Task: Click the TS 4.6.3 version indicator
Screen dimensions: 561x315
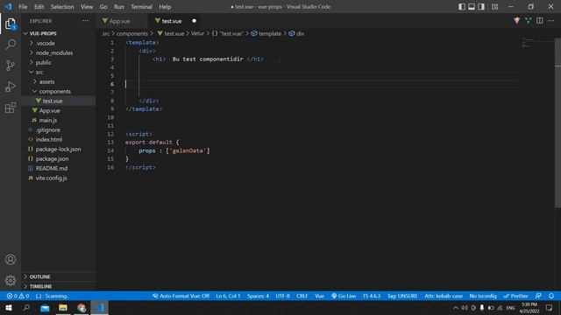Action: 372,296
